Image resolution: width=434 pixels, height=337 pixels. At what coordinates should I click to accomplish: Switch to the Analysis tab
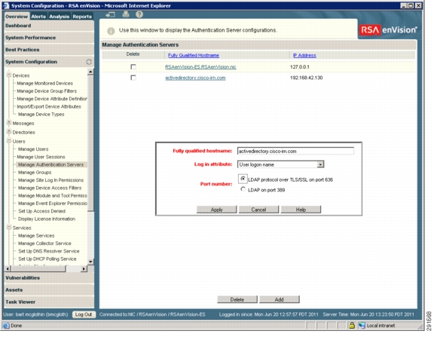[x=60, y=17]
